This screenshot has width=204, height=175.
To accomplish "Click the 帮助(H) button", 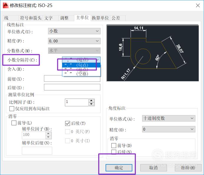I will (x=188, y=168).
